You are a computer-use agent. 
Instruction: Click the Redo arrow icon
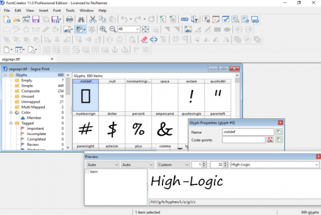point(138,19)
